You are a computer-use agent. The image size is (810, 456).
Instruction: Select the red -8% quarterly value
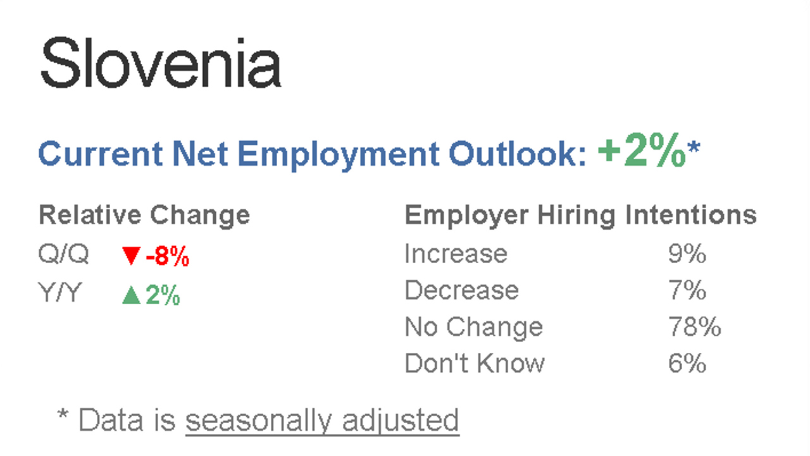point(167,257)
